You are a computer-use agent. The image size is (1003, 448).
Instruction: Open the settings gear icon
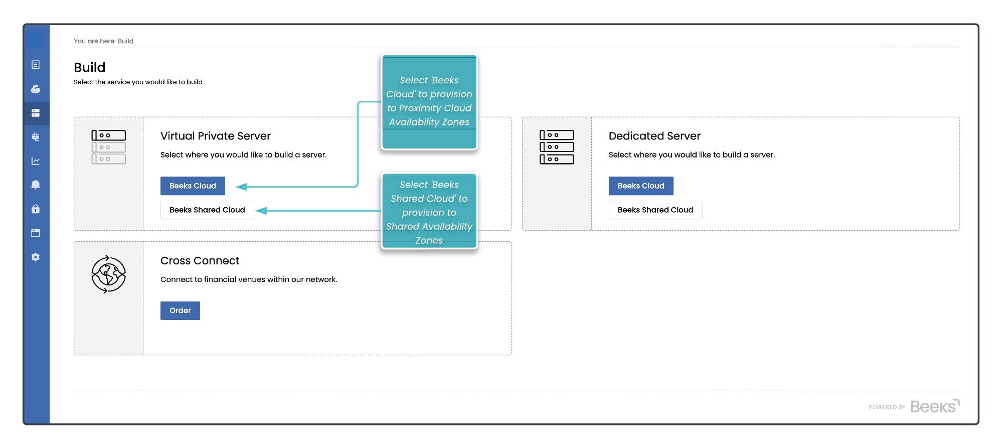[36, 257]
